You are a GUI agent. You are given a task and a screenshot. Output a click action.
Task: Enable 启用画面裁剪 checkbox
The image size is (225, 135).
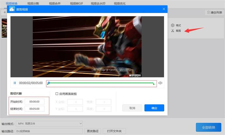57,94
